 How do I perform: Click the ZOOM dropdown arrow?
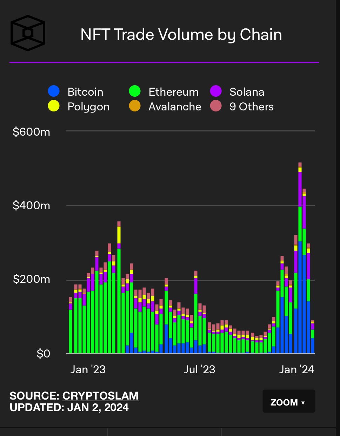303,403
